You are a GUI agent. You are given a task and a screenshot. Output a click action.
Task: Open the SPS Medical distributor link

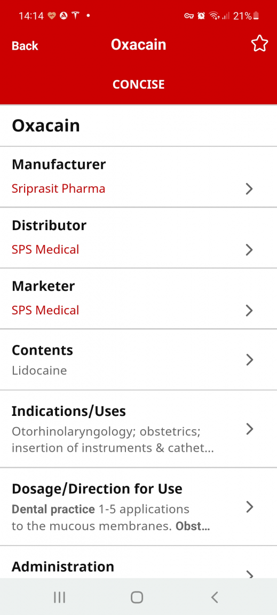click(45, 249)
